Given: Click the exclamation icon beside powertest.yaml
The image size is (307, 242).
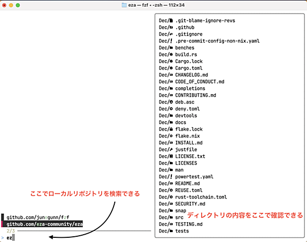Looking at the screenshot, I should 171,177.
